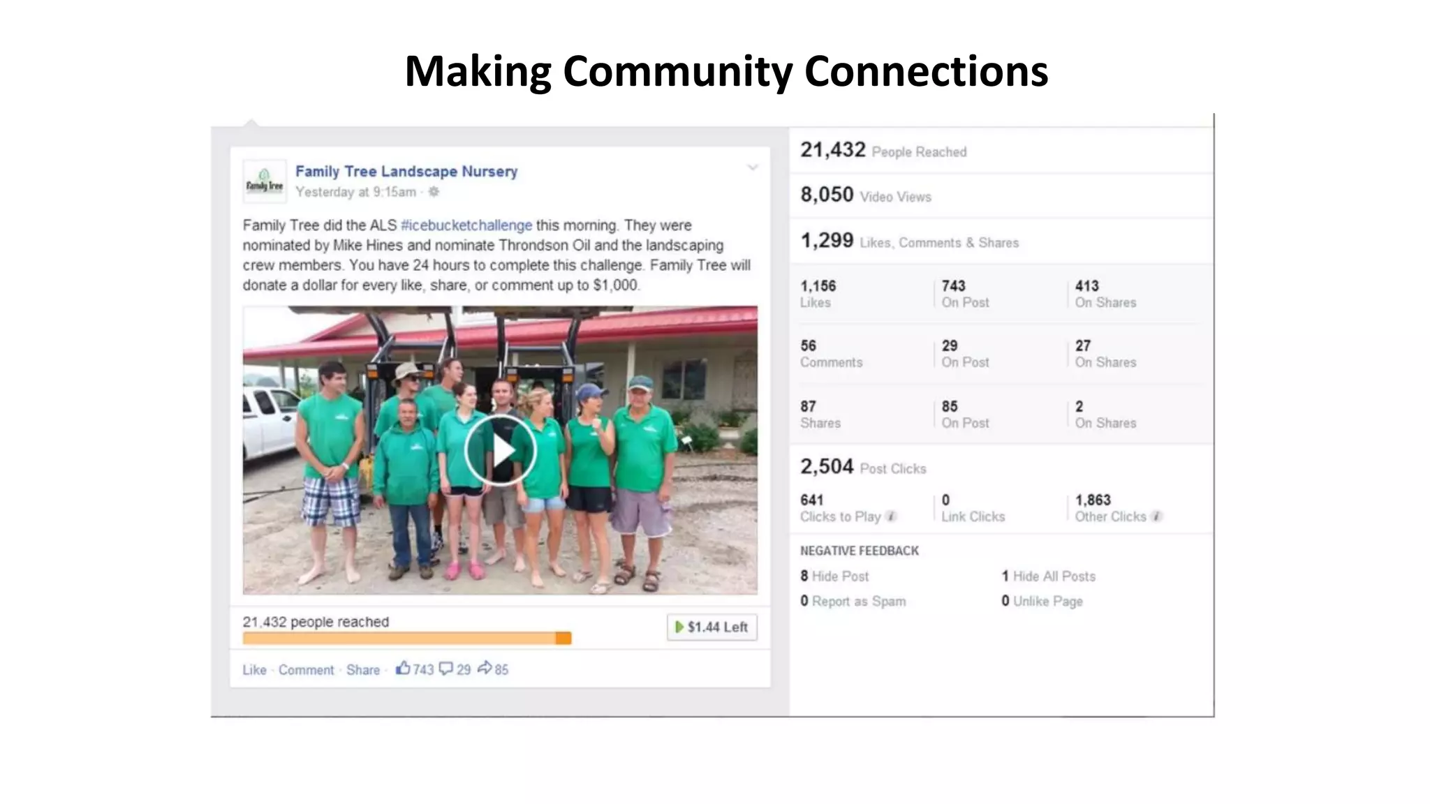
Task: Click the Share link under the post
Action: tap(363, 670)
